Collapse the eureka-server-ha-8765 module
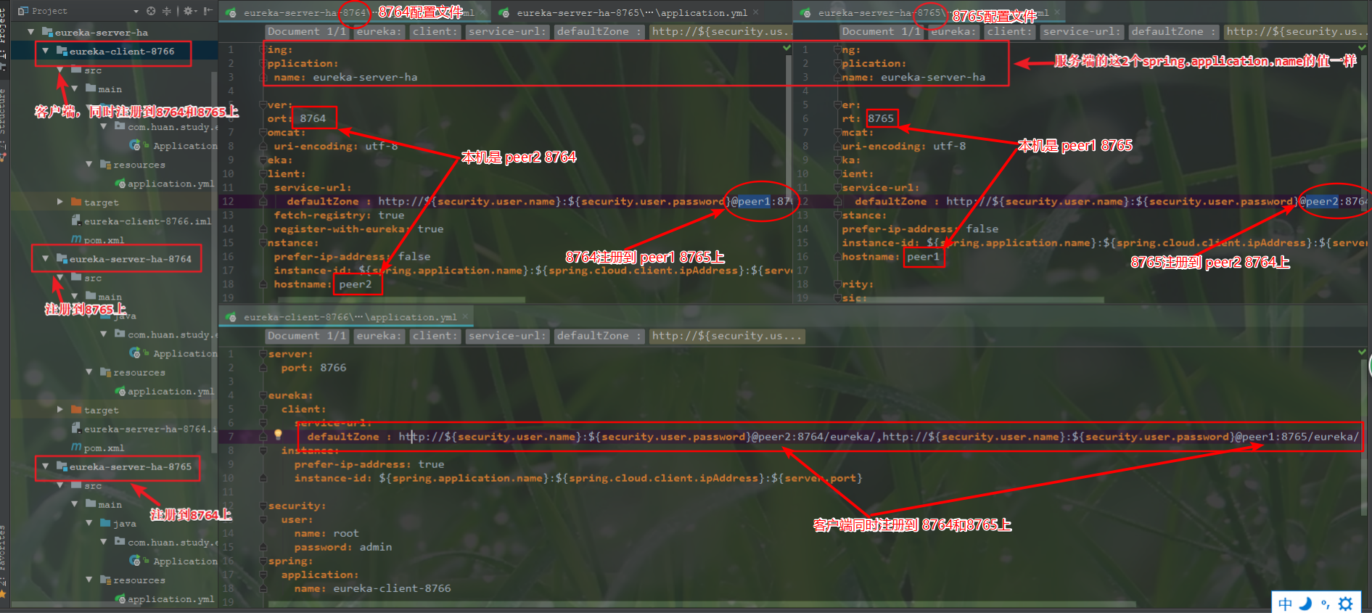The width and height of the screenshot is (1372, 613). tap(46, 466)
